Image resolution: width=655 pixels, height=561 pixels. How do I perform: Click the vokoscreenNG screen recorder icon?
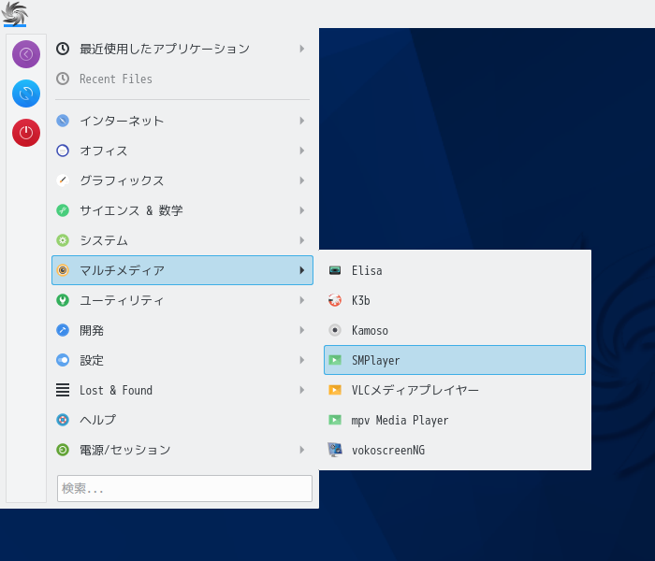(335, 450)
